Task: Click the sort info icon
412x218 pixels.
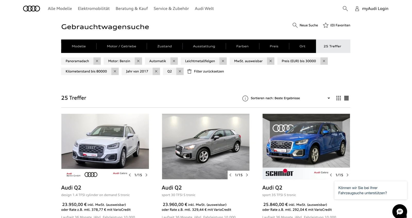Action: click(x=245, y=98)
